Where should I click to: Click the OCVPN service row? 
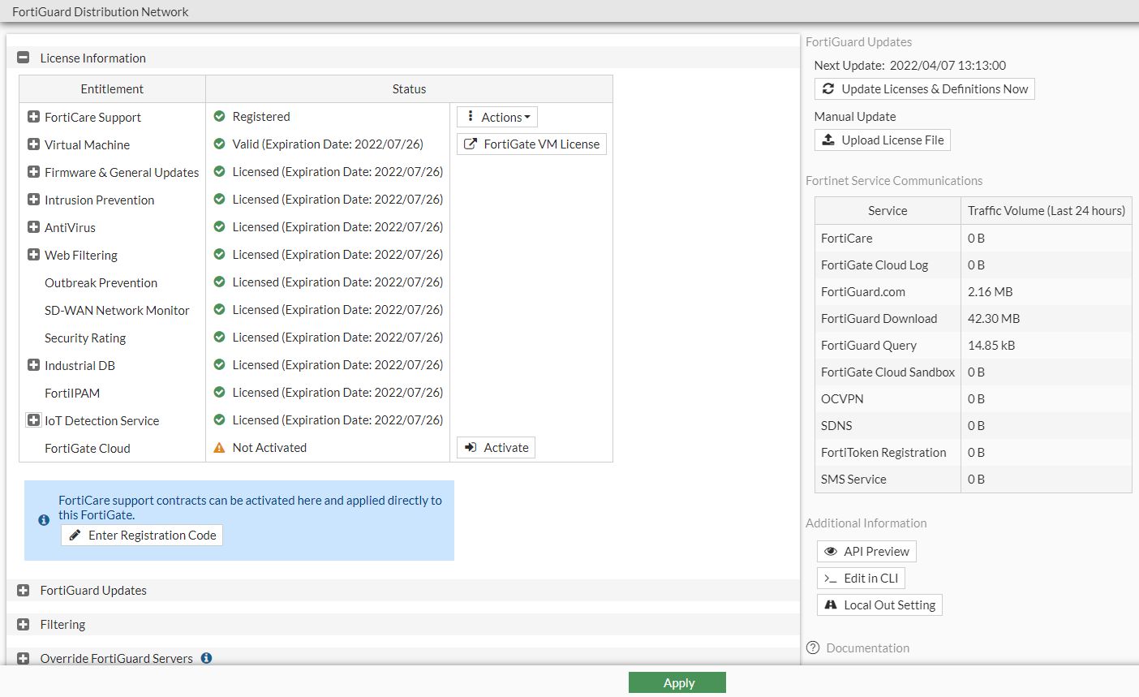click(974, 399)
